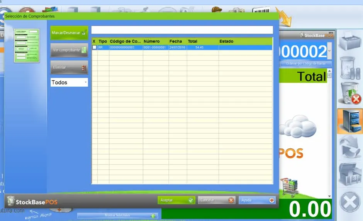Click the Eliminar button
The width and height of the screenshot is (363, 221).
(69, 67)
